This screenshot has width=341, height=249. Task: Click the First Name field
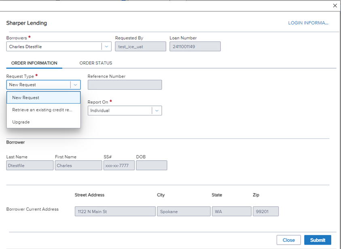(78, 165)
